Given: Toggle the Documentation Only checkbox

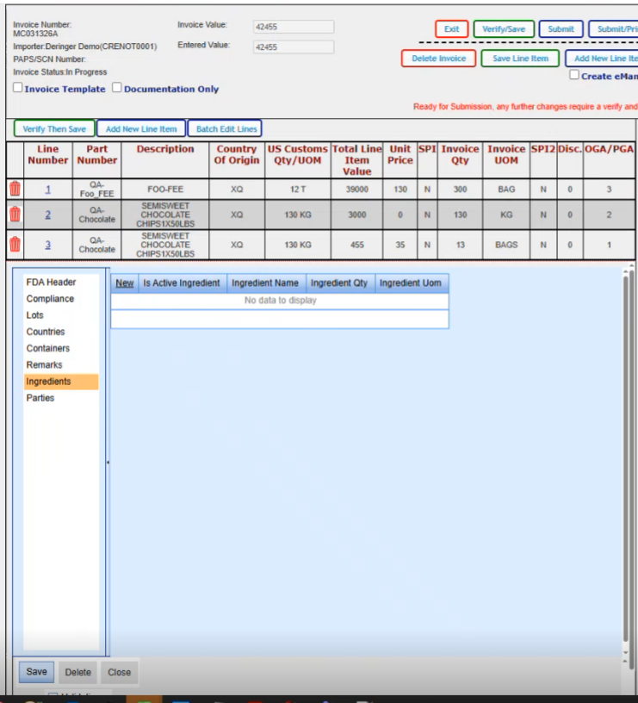Looking at the screenshot, I should pyautogui.click(x=118, y=89).
